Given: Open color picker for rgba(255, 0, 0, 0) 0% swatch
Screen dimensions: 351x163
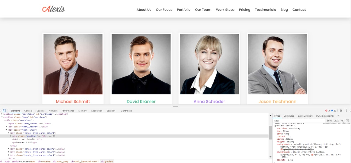Looking at the screenshot, I should (x=282, y=154).
